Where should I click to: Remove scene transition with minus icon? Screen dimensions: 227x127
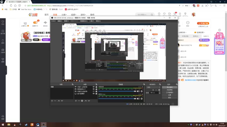pyautogui.click(x=156, y=90)
